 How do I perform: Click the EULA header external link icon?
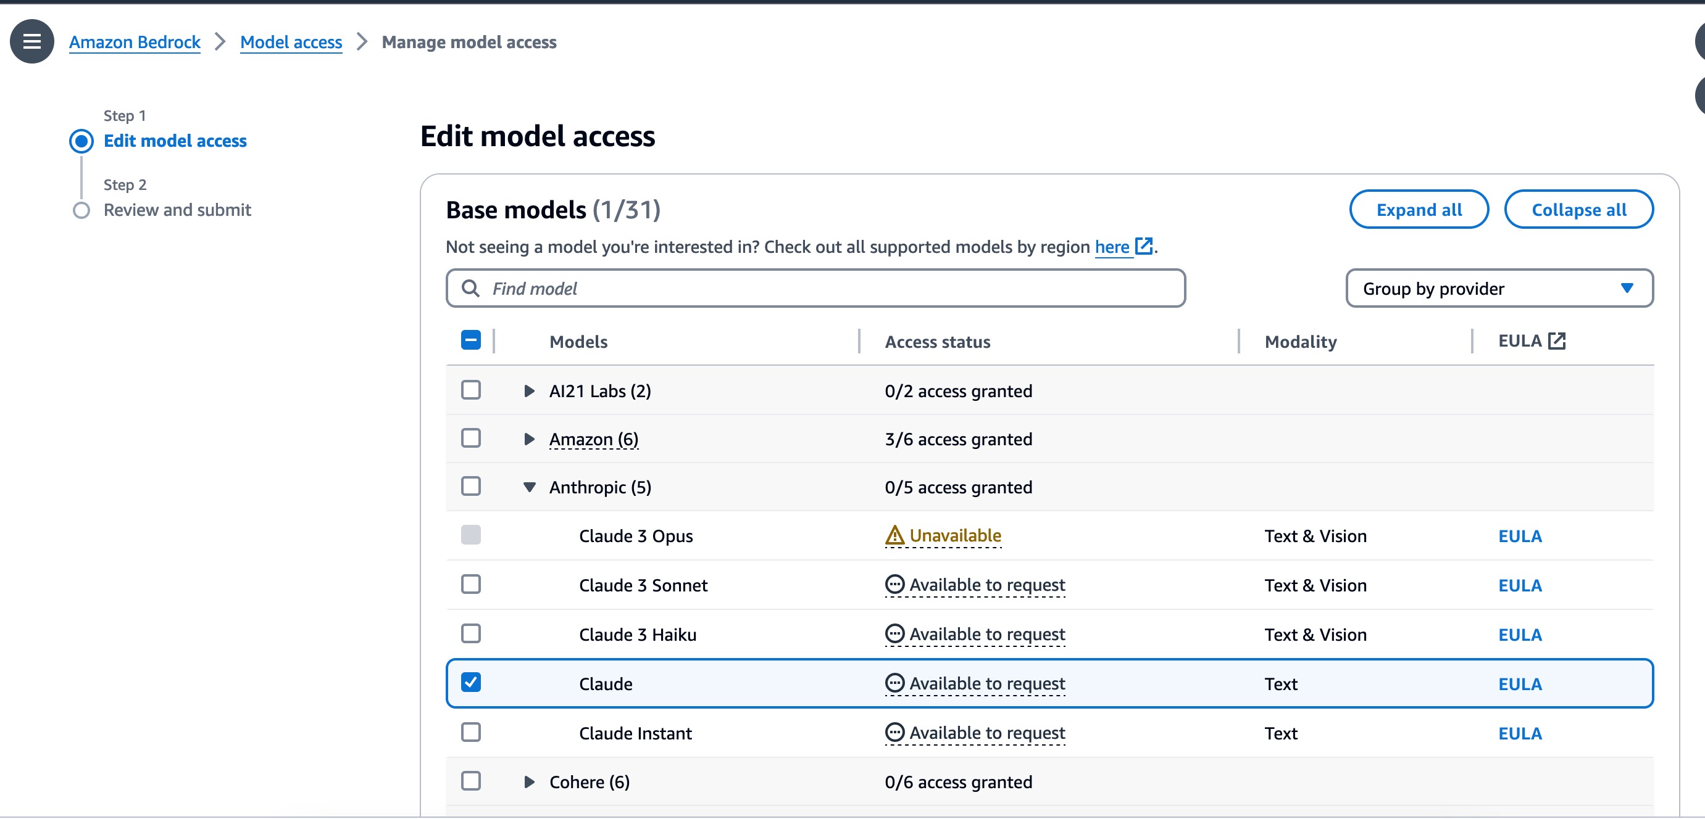[x=1557, y=341]
